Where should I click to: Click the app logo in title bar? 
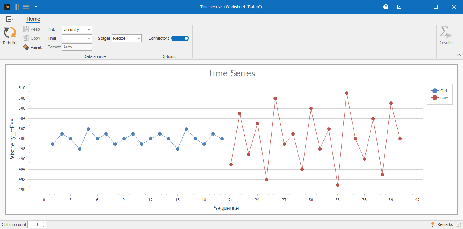tap(7, 7)
